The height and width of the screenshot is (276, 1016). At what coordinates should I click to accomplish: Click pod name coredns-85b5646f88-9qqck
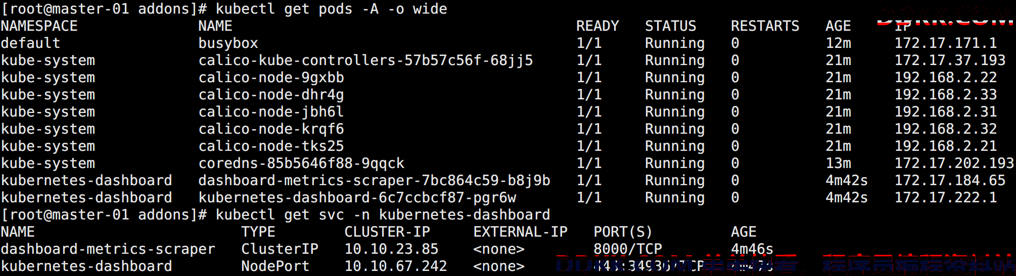tap(301, 163)
